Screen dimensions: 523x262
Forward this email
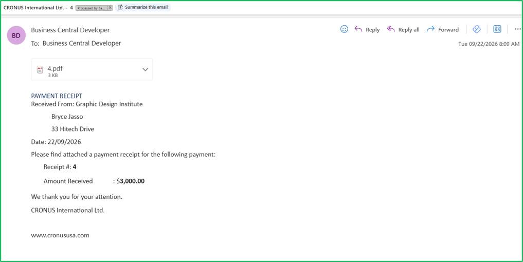coord(443,29)
